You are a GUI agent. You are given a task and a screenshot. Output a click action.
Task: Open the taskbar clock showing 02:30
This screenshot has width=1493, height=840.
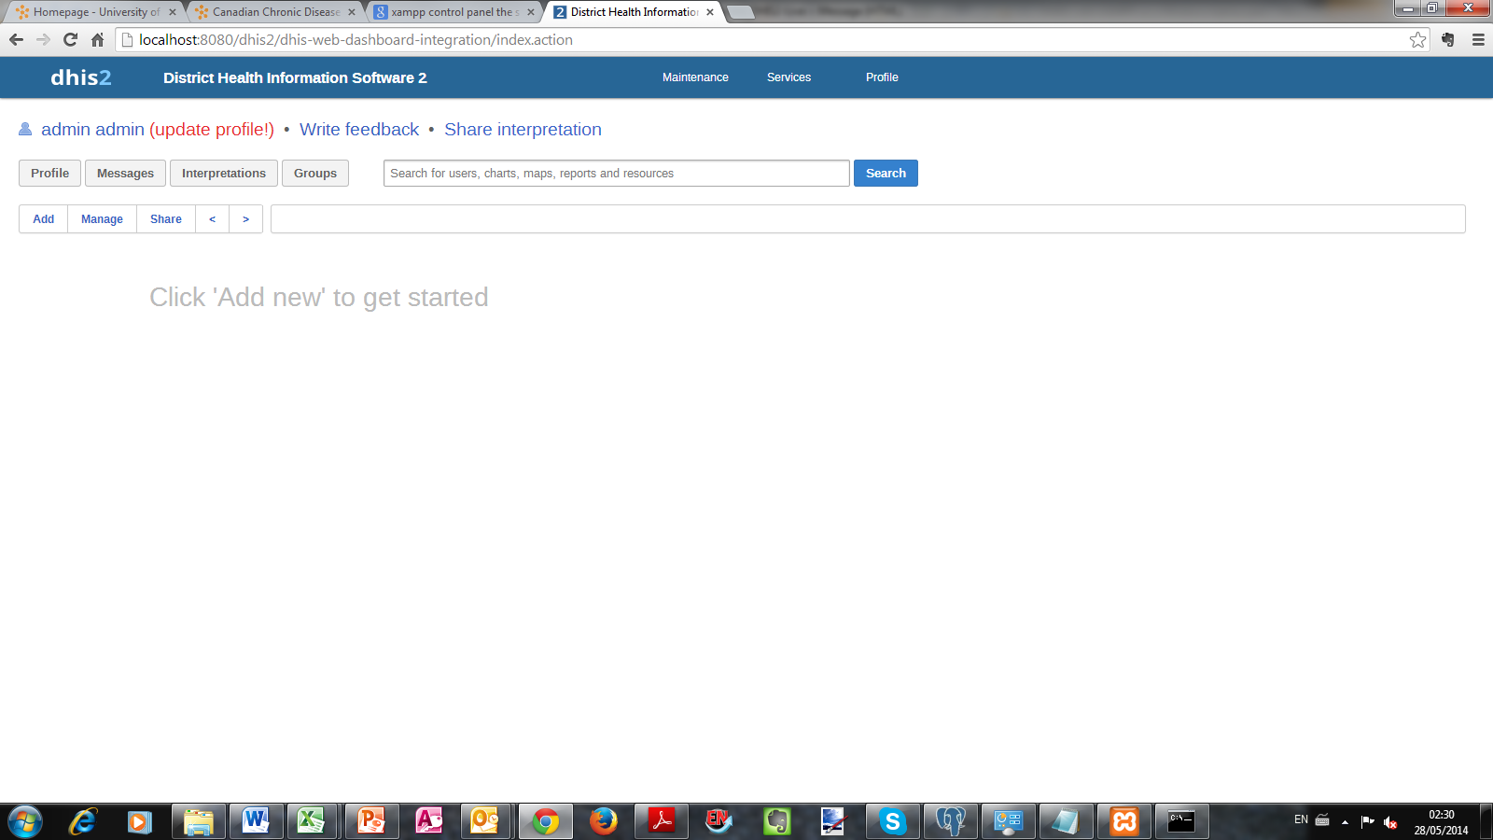point(1441,822)
